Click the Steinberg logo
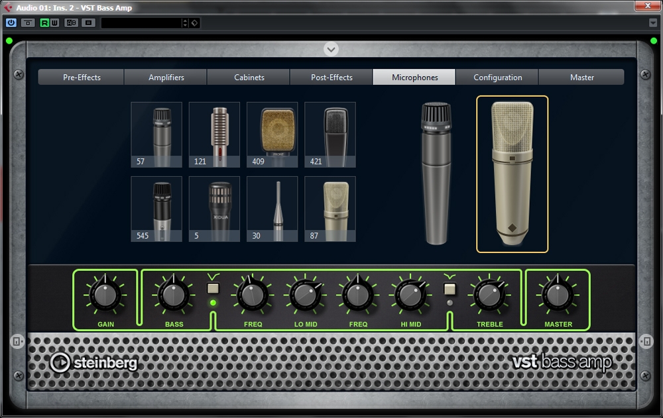663x418 pixels. click(x=93, y=362)
